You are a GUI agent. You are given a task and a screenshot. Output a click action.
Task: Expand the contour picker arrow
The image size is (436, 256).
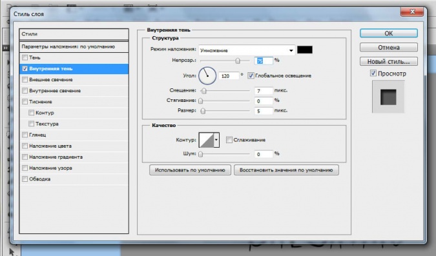216,140
